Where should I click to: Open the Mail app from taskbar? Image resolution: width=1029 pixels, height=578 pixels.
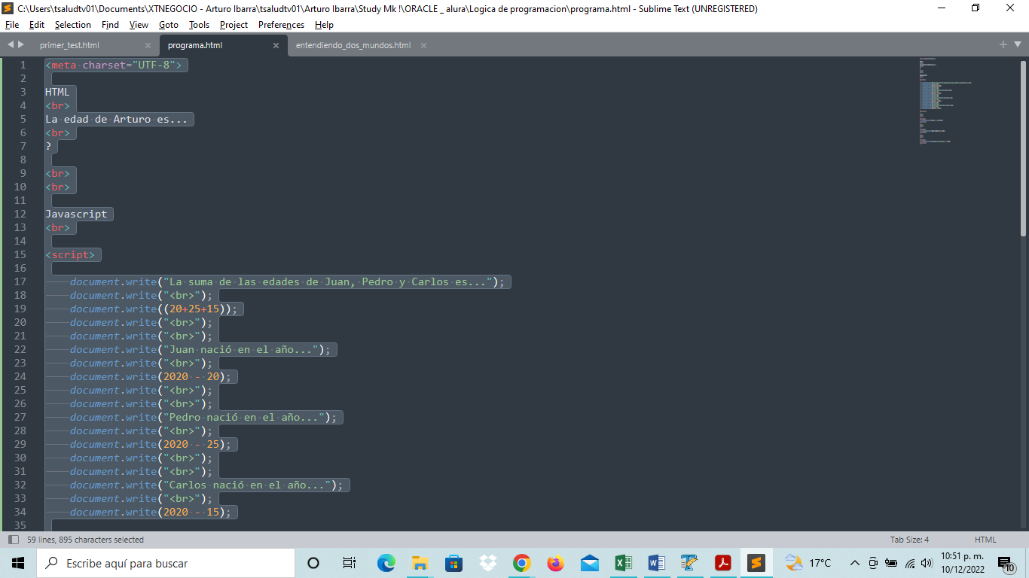pyautogui.click(x=589, y=563)
